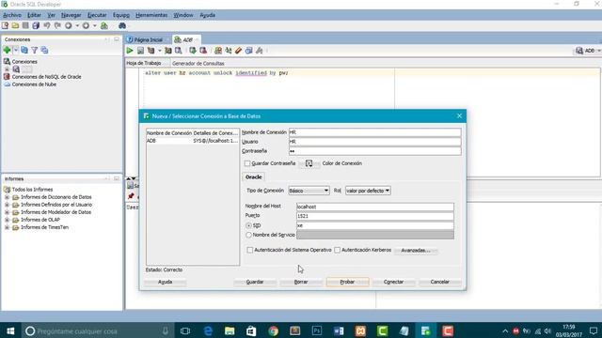Screen dimensions: 602x338
Task: Click the pin icon in output panel
Action: coord(131,196)
